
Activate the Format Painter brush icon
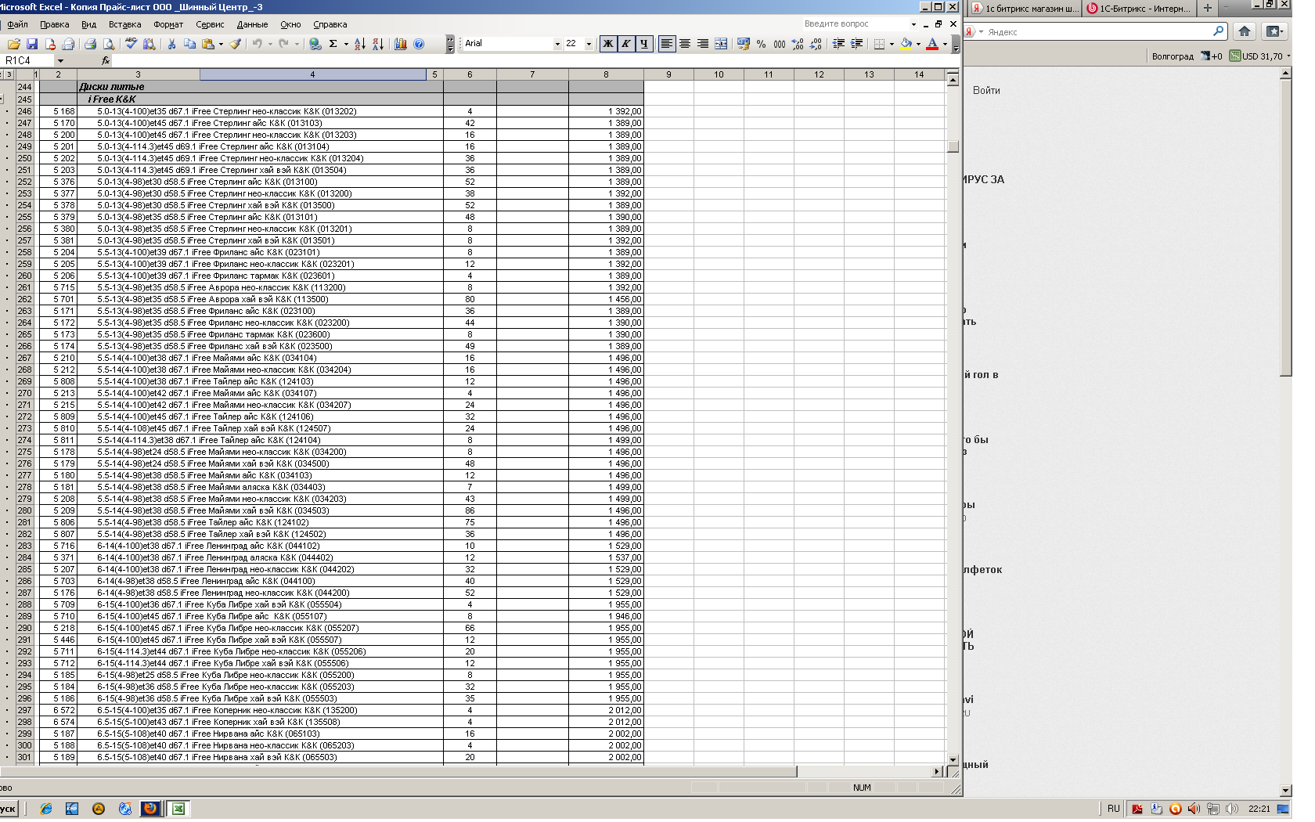tap(235, 44)
